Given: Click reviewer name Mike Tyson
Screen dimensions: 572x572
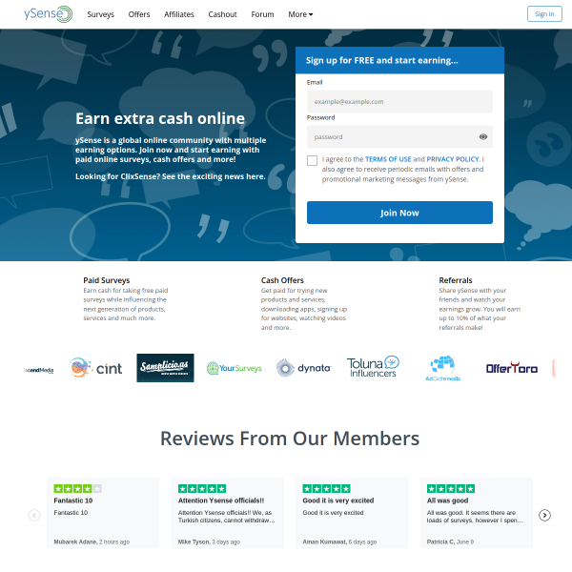Looking at the screenshot, I should (x=194, y=541).
